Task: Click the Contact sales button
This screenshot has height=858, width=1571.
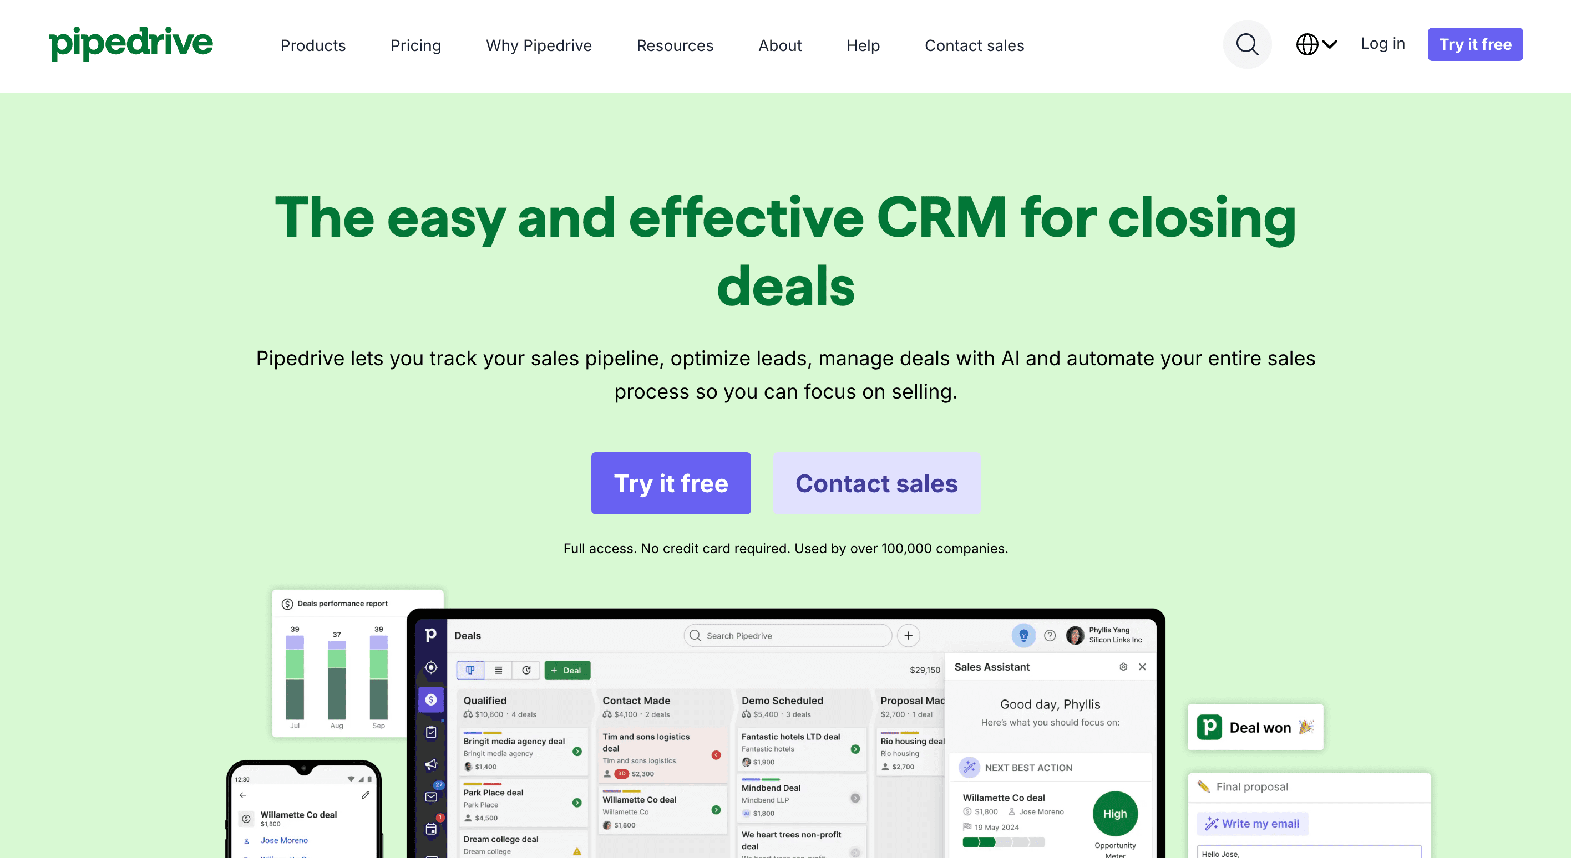Action: [876, 483]
